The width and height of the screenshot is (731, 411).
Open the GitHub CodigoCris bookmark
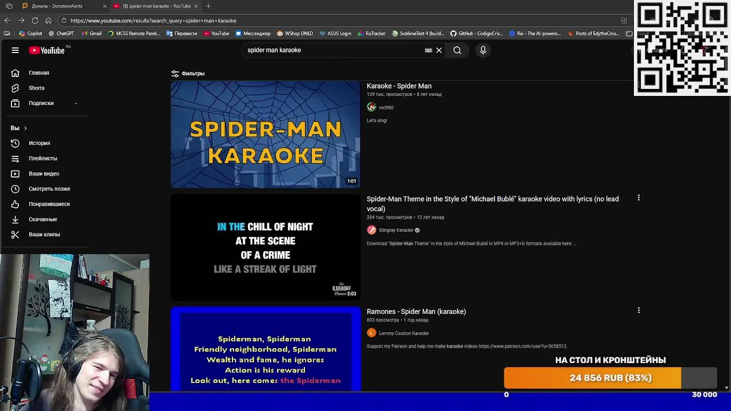click(x=476, y=34)
